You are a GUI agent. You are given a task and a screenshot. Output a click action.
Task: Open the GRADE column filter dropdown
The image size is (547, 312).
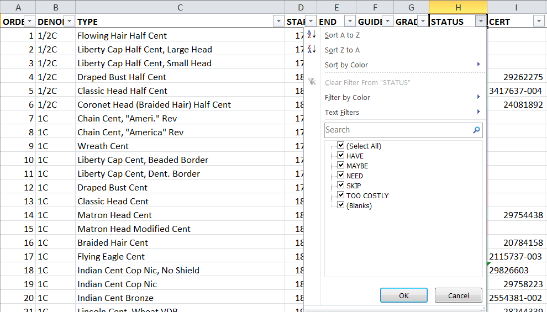coord(423,22)
